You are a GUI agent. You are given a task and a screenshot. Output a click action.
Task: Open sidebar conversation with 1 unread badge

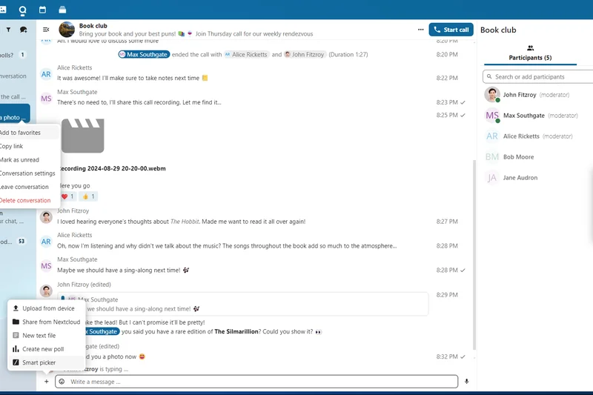(13, 55)
